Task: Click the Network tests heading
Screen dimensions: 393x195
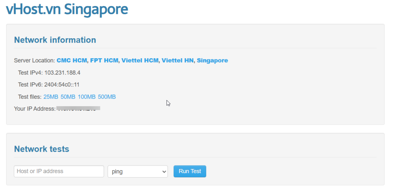Action: click(x=41, y=149)
